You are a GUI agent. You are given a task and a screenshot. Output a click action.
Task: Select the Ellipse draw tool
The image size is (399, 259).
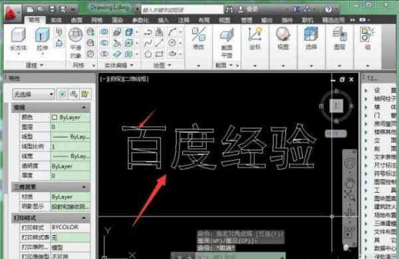point(172,54)
